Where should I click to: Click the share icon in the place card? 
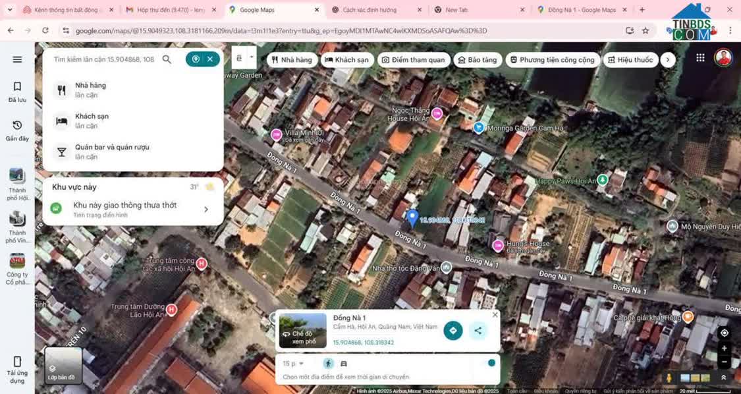tap(478, 330)
